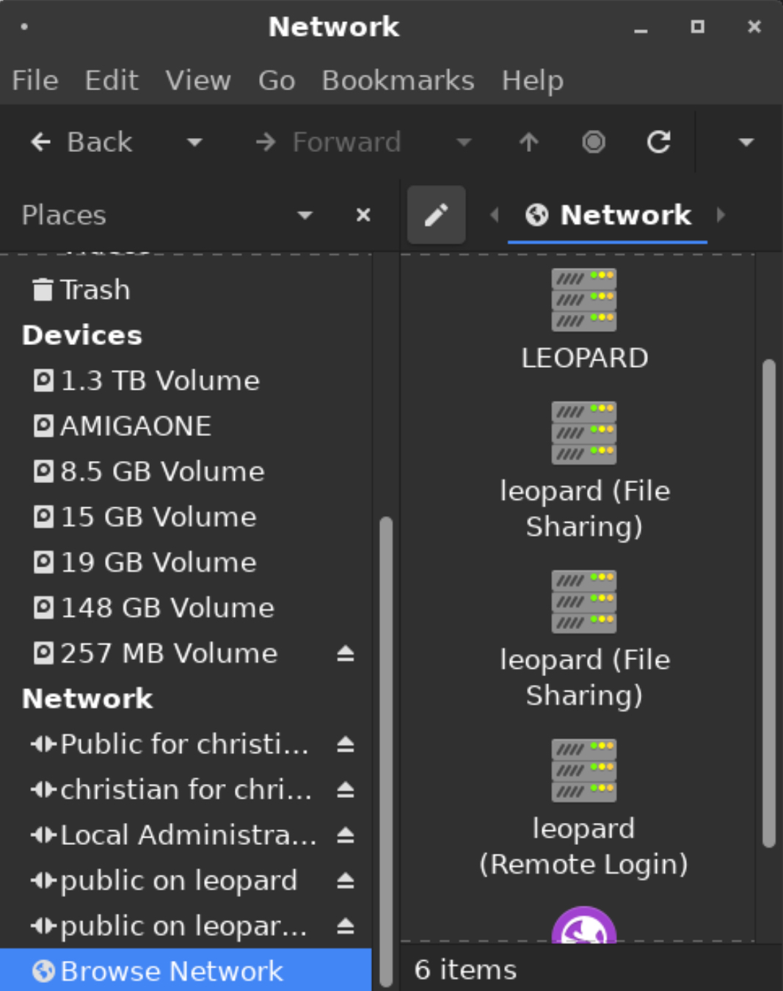783x991 pixels.
Task: Select the leopard (Remote Login) server
Action: point(584,771)
